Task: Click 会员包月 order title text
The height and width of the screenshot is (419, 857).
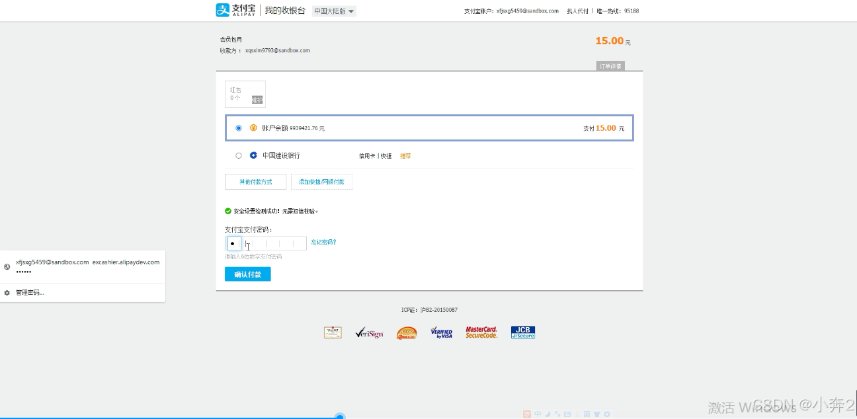Action: [x=231, y=40]
